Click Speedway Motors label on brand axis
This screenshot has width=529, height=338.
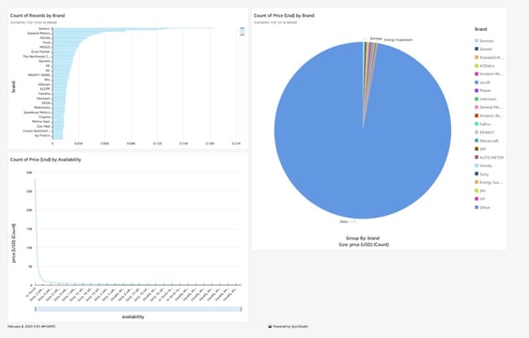click(37, 113)
